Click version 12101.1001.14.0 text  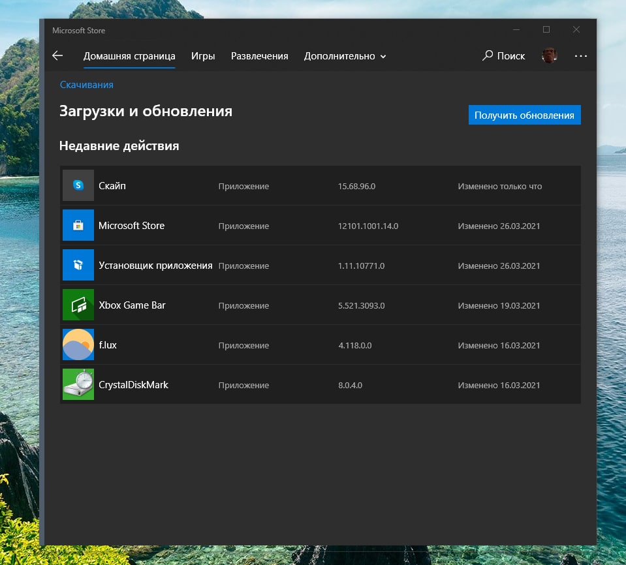click(368, 226)
